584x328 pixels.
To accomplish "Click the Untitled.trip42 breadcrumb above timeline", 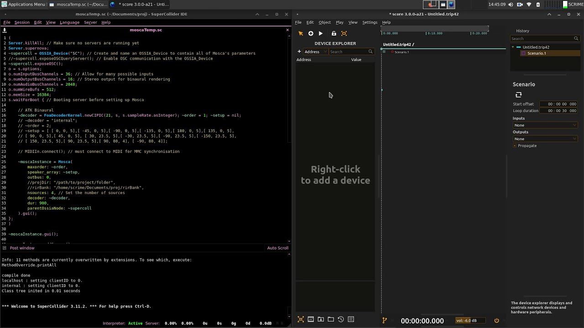I will (397, 44).
